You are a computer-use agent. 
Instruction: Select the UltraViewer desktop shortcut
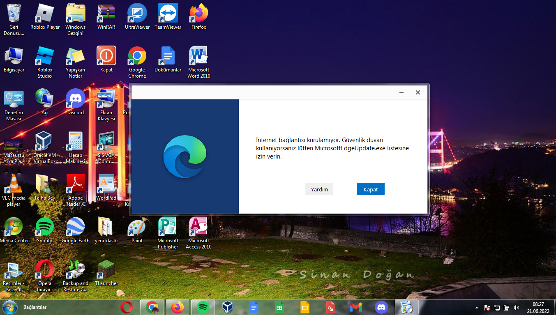(137, 16)
